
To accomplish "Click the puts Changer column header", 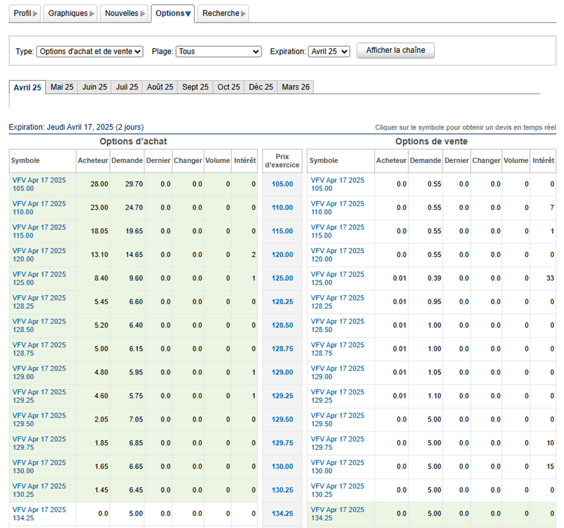I will [x=486, y=161].
